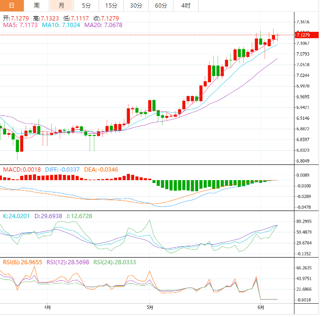This screenshot has height=317, width=321.
Task: Switch to the 周 weekly tab
Action: coord(37,6)
